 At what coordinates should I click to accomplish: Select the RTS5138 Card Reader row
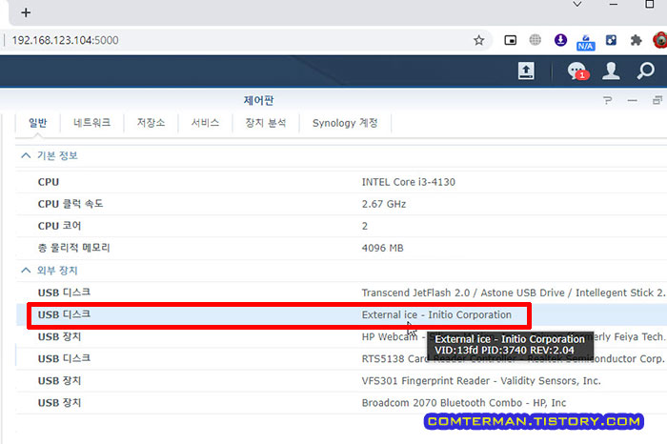tap(341, 358)
